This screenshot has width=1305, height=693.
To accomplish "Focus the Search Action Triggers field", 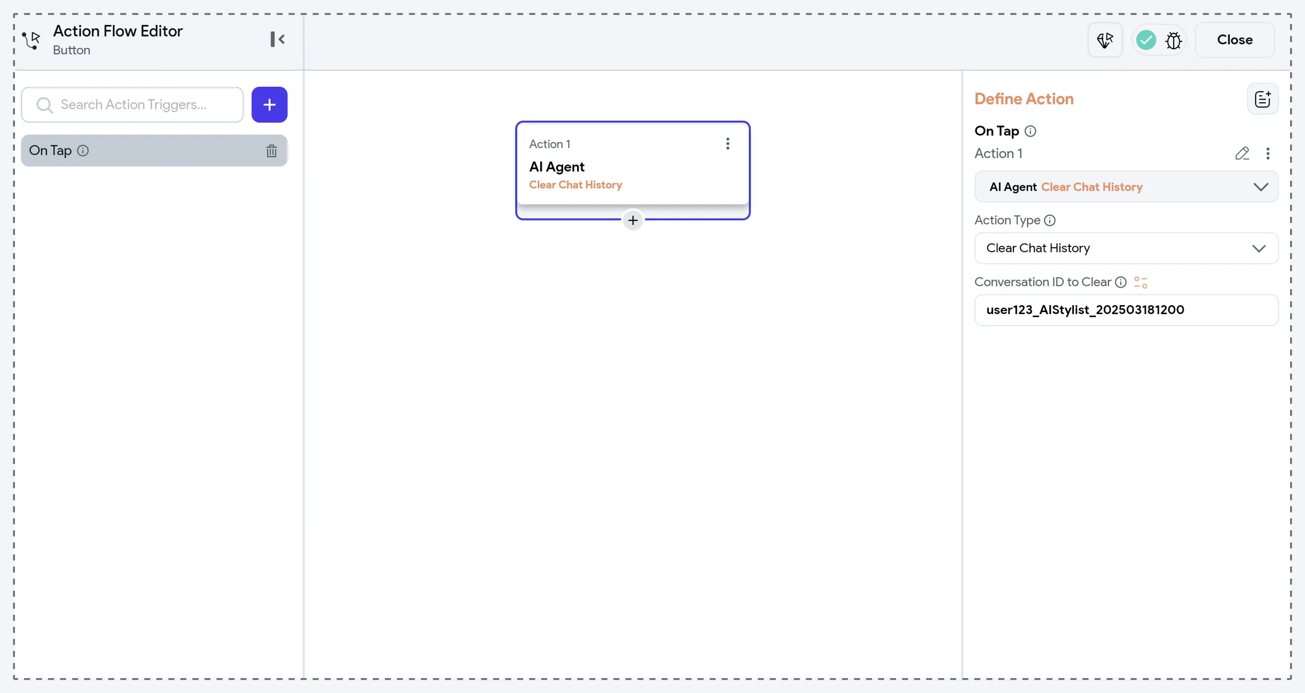I will click(x=132, y=105).
